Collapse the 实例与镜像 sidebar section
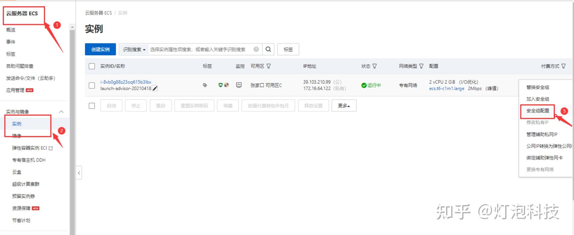Viewport: 574px width, 235px height. pos(61,112)
